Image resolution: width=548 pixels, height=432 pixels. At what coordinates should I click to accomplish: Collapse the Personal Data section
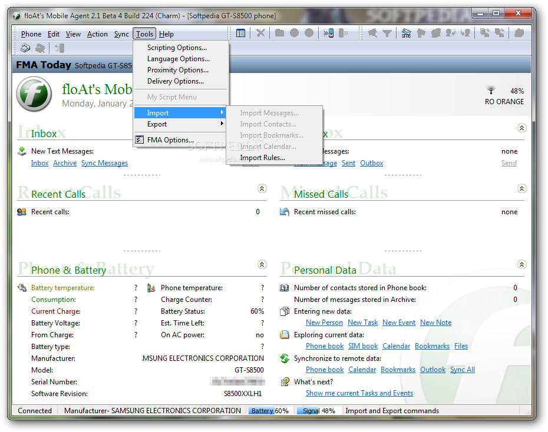521,264
